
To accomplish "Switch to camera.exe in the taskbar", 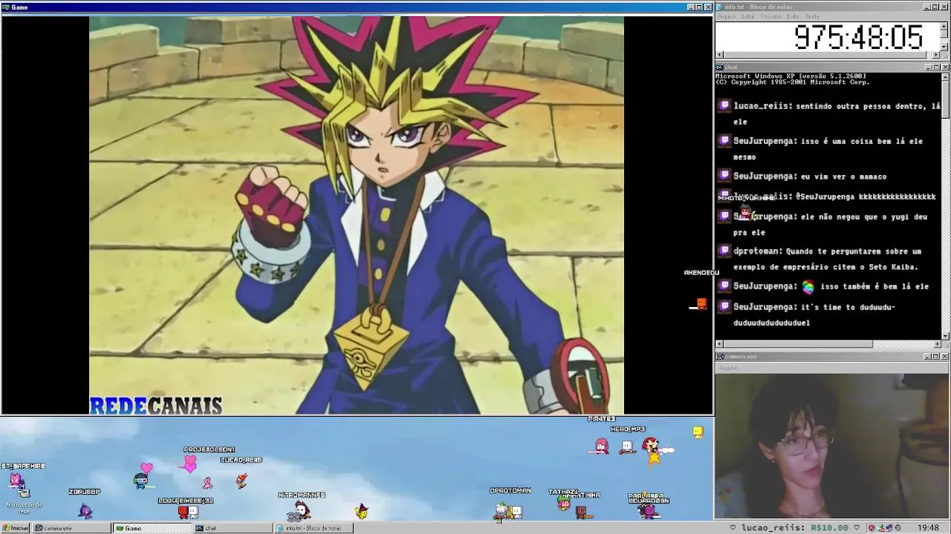I will (72, 528).
